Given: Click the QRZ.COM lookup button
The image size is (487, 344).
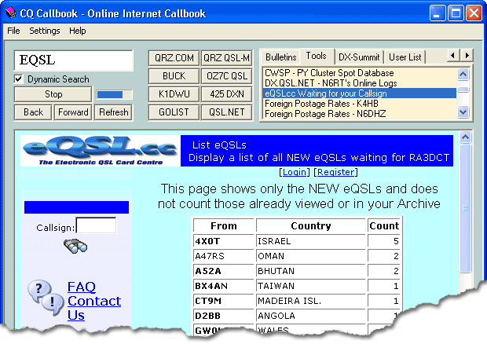Looking at the screenshot, I should [x=174, y=58].
